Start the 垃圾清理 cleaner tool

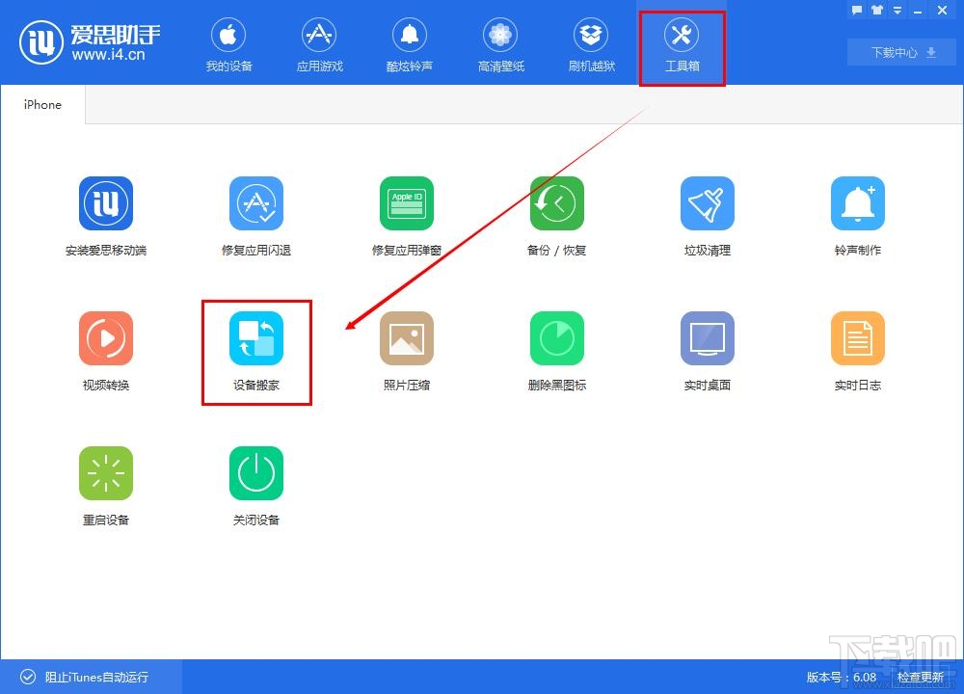pos(707,203)
